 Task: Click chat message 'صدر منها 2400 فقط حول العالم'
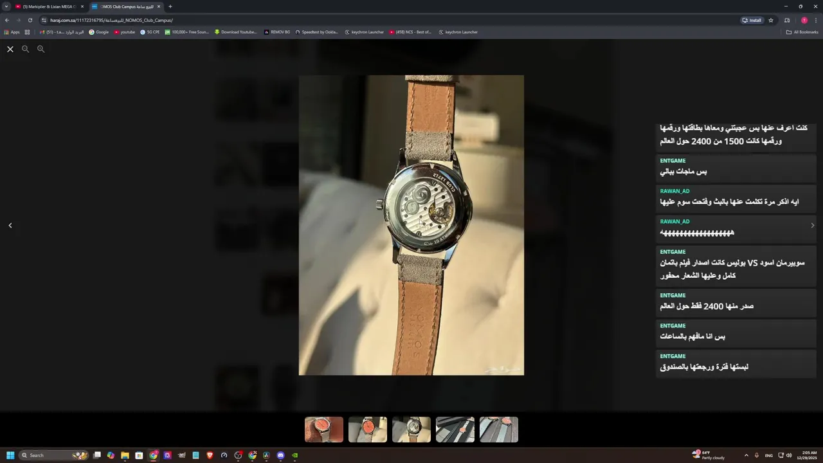(707, 306)
